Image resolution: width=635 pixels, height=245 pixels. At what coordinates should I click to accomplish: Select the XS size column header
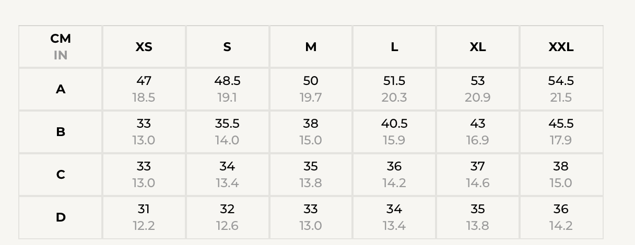pos(144,47)
